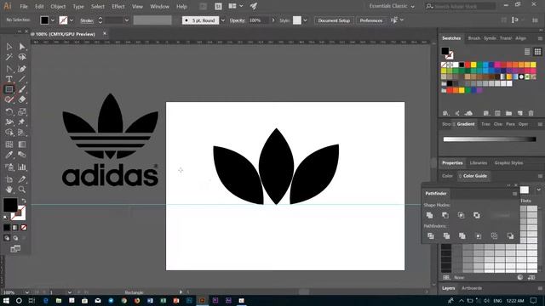Click Minus Front in Pathfinder
This screenshot has width=545, height=306.
point(445,215)
